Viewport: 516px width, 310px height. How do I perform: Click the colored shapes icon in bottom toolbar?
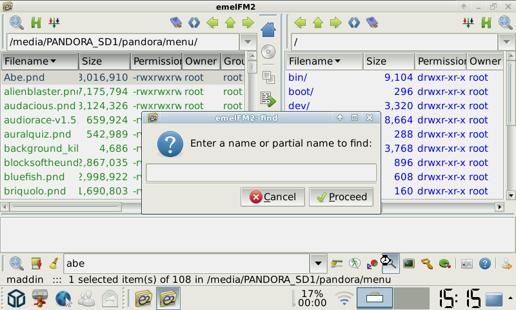pyautogui.click(x=373, y=264)
